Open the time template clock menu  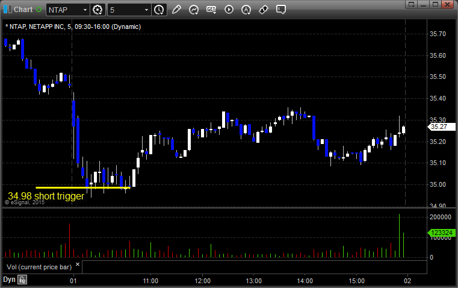[x=159, y=10]
